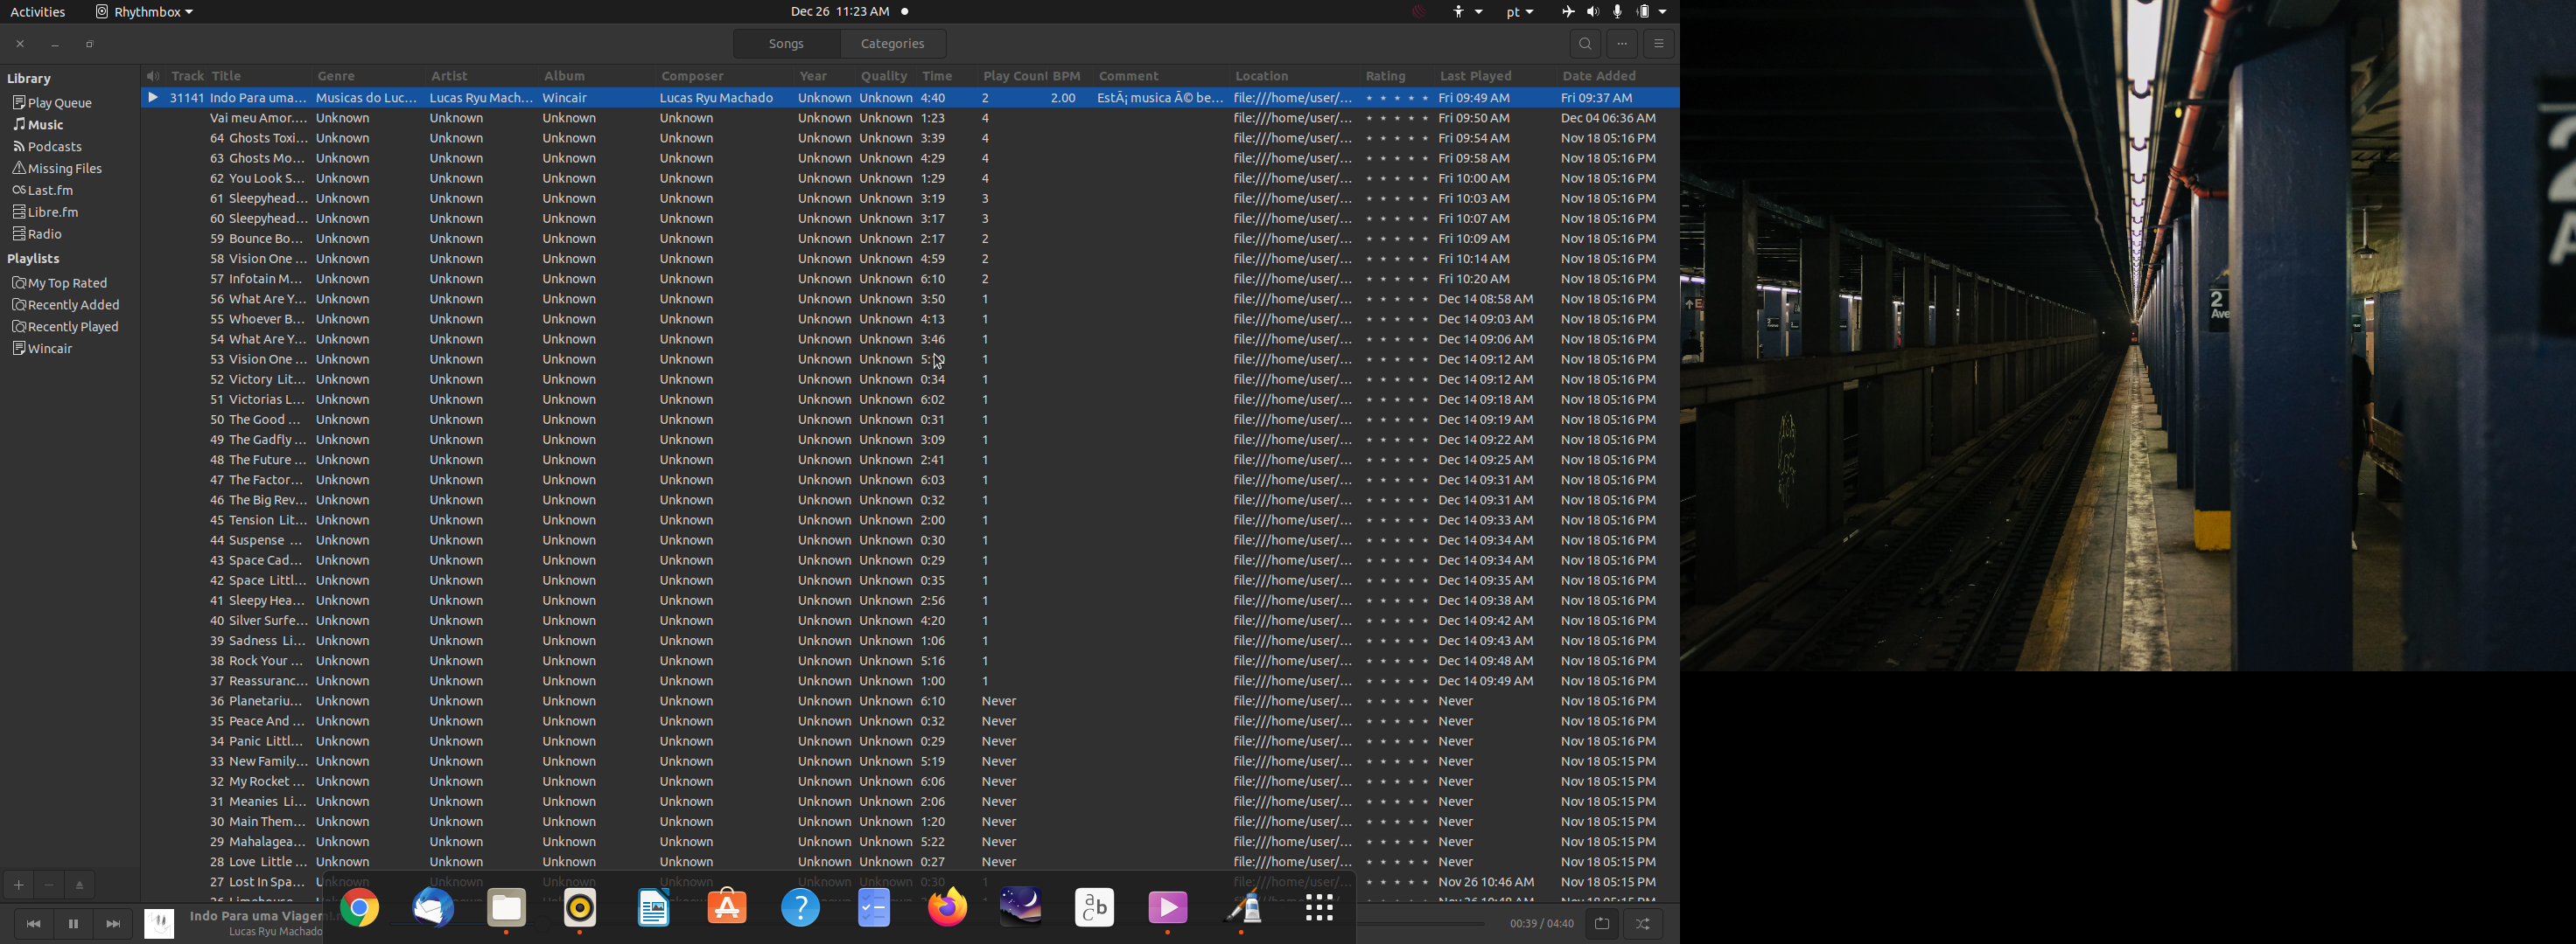Open the search button in header bar
The height and width of the screenshot is (944, 2576).
tap(1584, 44)
